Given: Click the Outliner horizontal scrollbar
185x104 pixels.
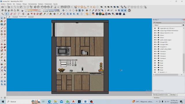Looking at the screenshot, I should click(x=166, y=75).
